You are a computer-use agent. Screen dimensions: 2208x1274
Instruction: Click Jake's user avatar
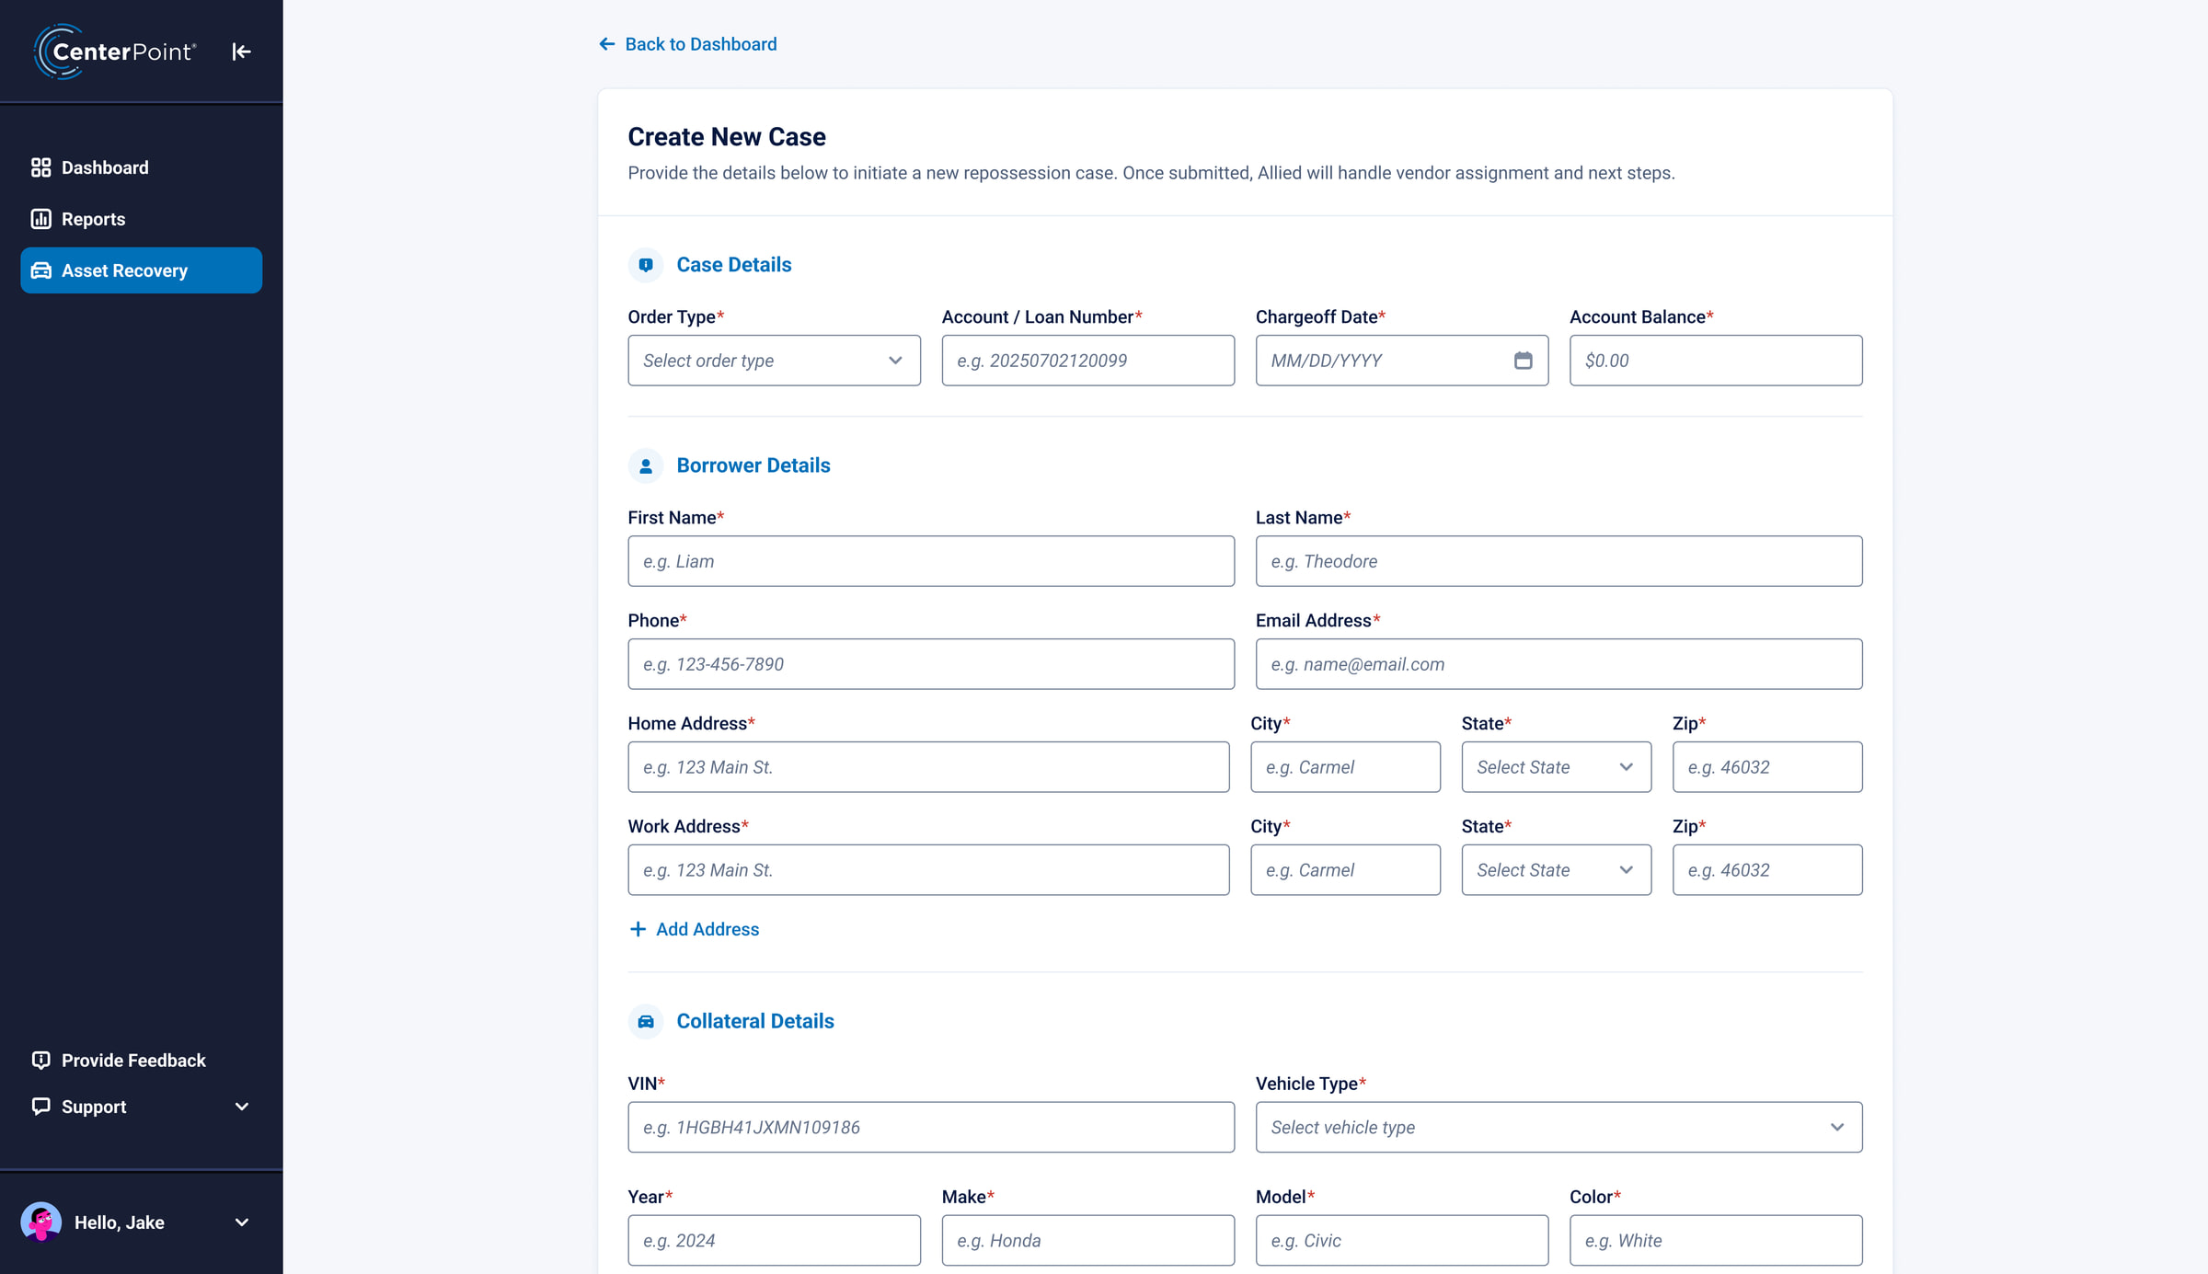pyautogui.click(x=41, y=1222)
